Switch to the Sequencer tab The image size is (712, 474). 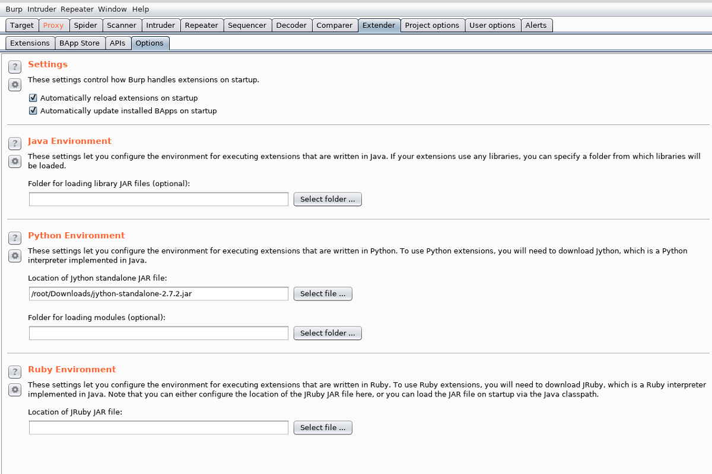point(247,25)
